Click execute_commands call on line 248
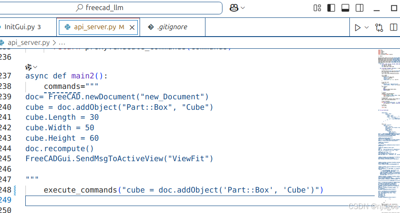This screenshot has width=400, height=213. tap(183, 190)
